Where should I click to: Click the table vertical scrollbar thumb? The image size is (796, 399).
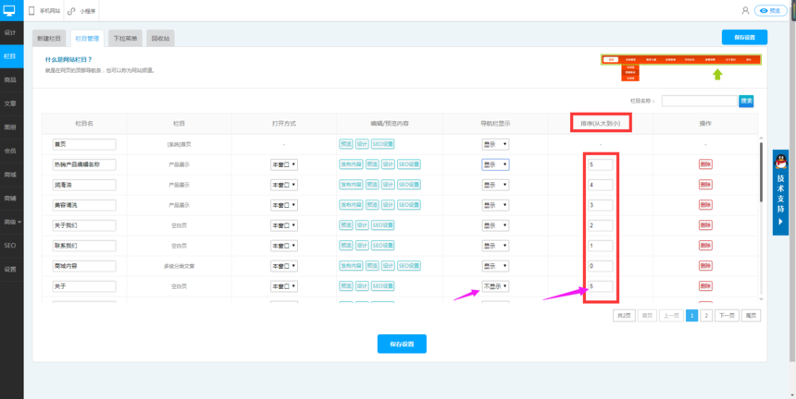[761, 172]
